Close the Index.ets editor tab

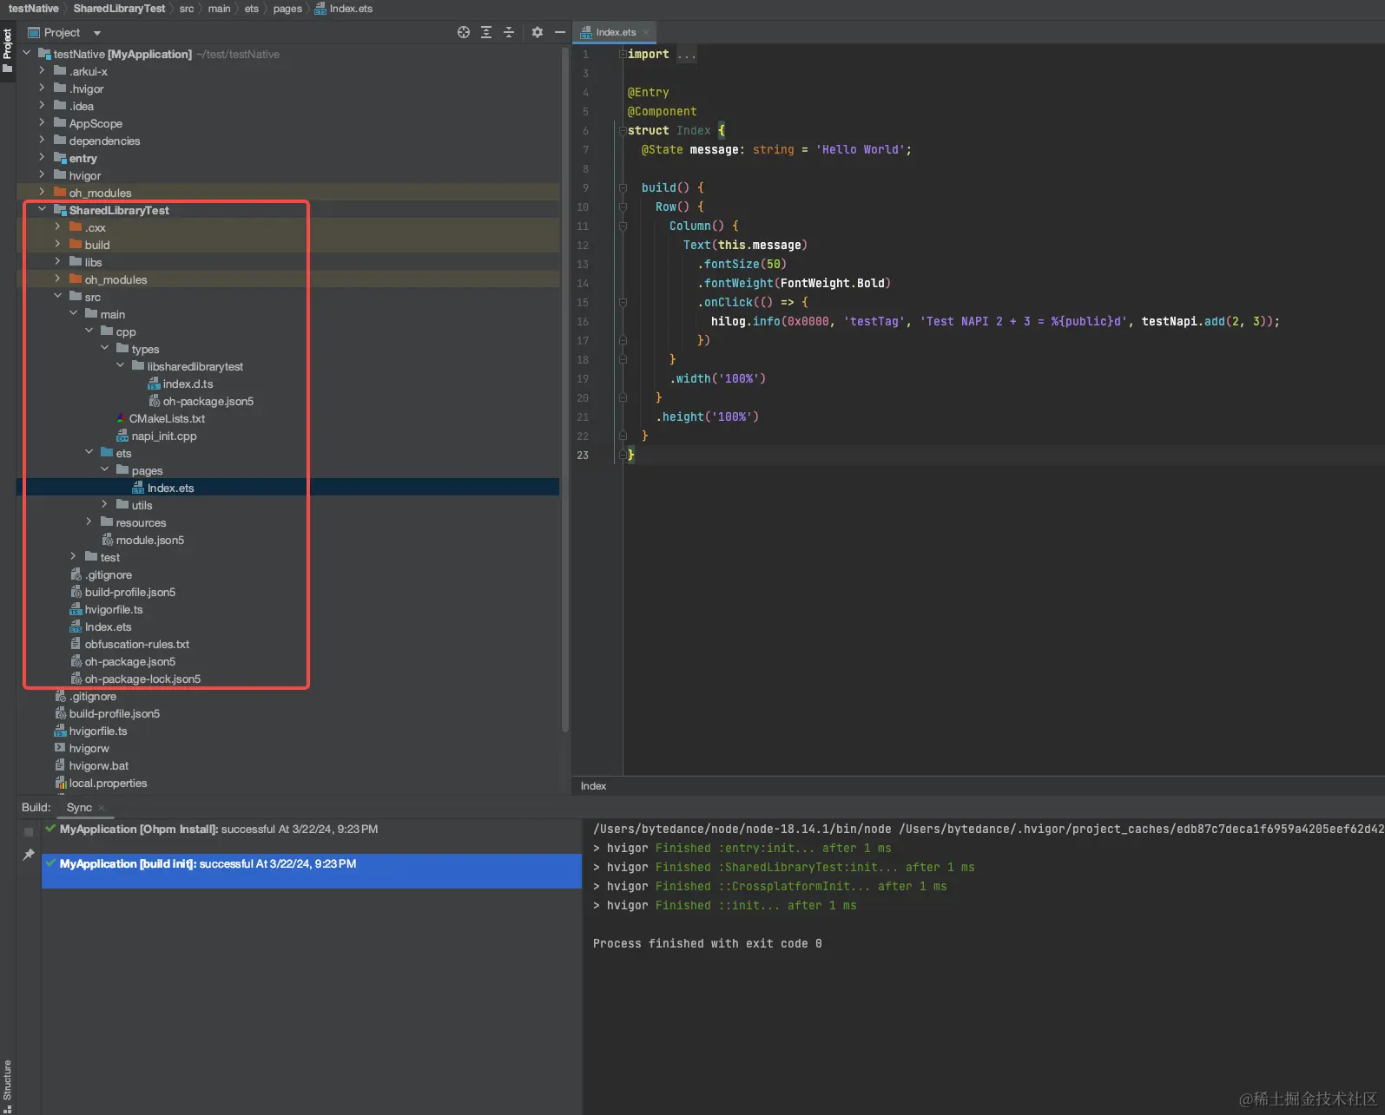(646, 32)
